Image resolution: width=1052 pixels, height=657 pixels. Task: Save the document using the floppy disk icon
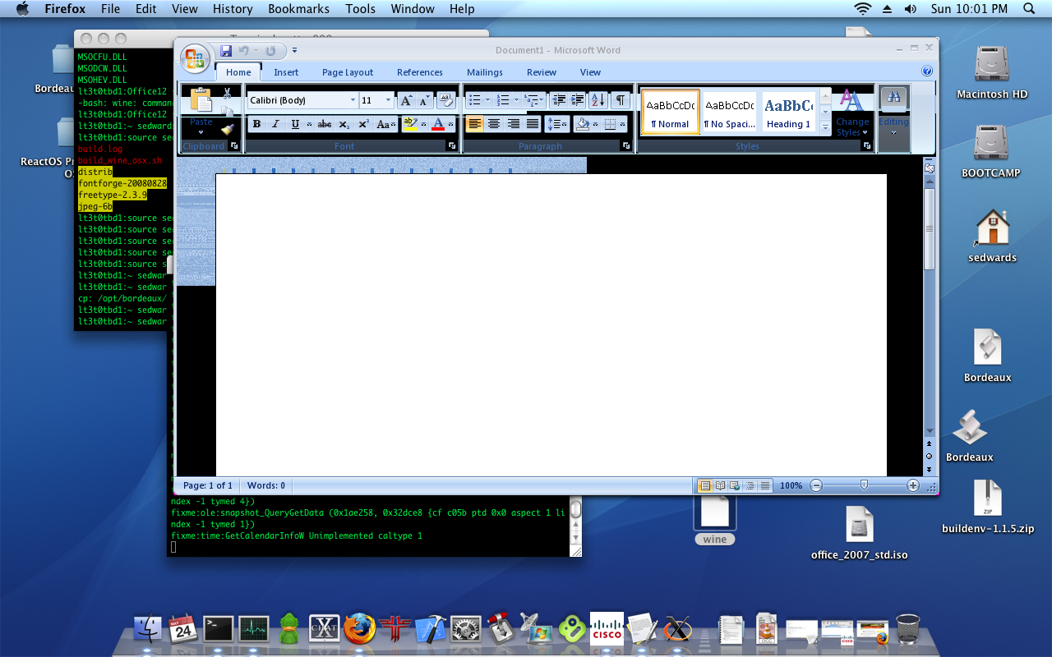coord(225,51)
